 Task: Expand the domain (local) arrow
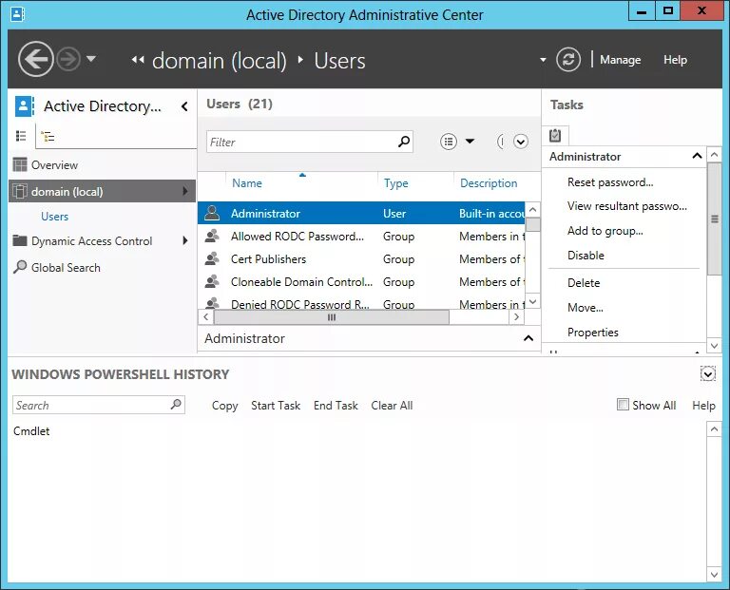[x=185, y=191]
